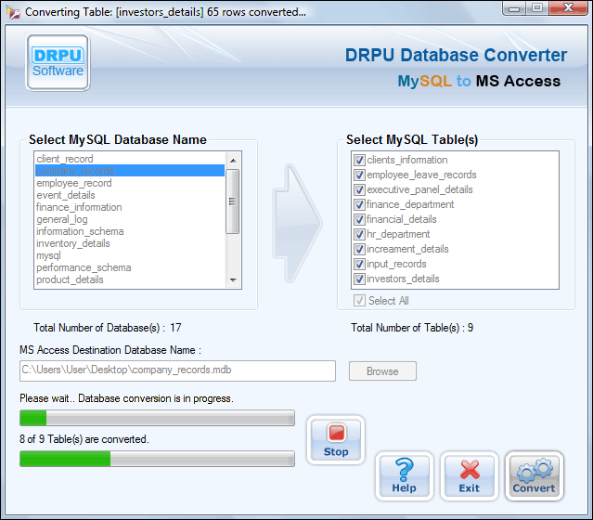This screenshot has width=593, height=520.
Task: Toggle the Select All checkbox
Action: coord(359,301)
